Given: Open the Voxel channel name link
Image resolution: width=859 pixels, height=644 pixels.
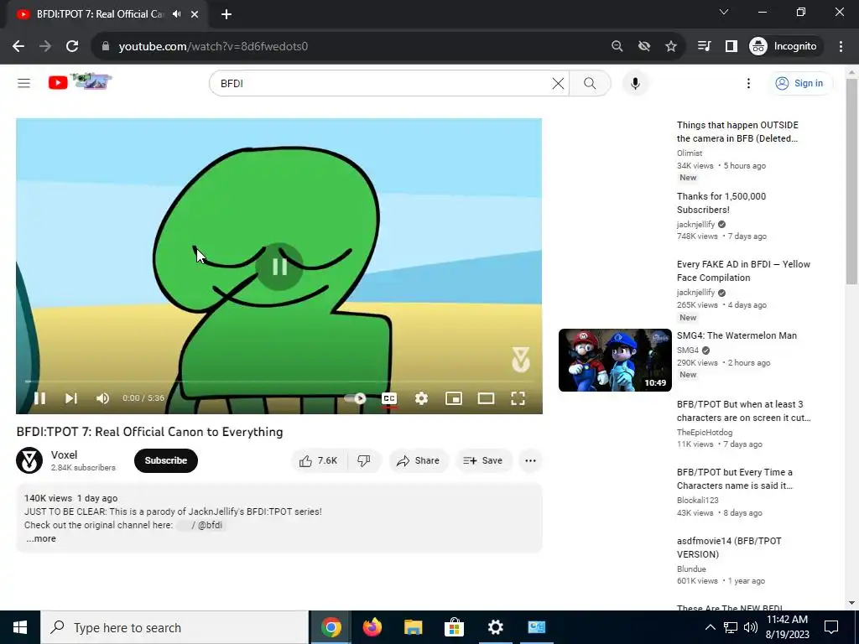Looking at the screenshot, I should point(64,454).
